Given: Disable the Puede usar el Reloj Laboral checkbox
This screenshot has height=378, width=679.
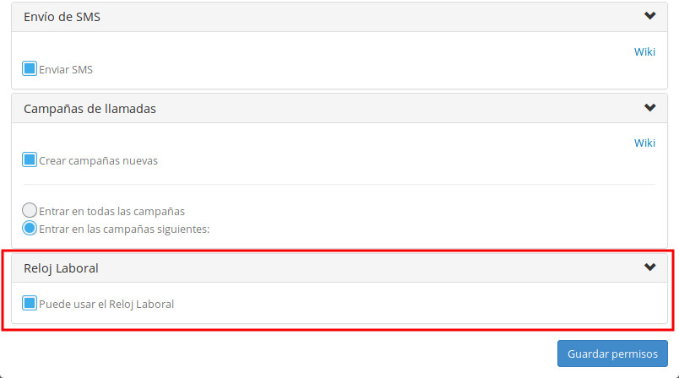Looking at the screenshot, I should click(x=30, y=303).
